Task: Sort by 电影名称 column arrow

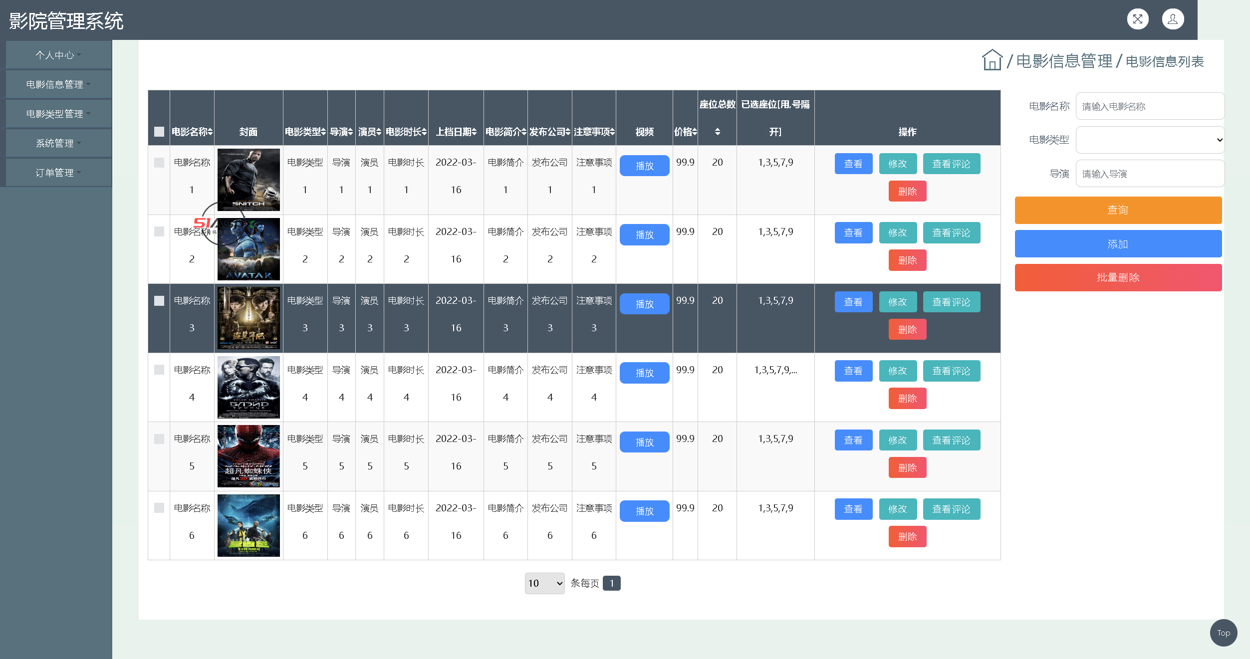Action: pyautogui.click(x=210, y=132)
